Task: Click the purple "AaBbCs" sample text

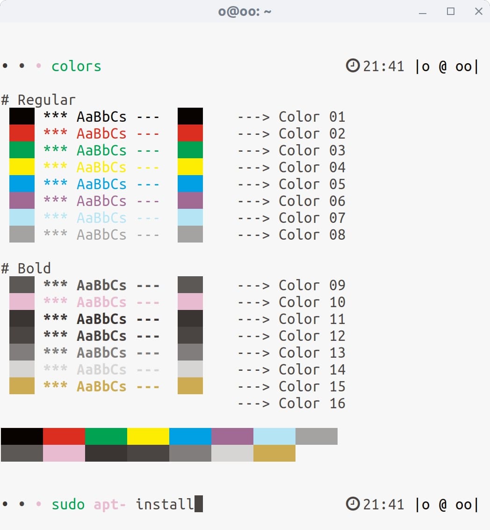Action: coord(101,201)
